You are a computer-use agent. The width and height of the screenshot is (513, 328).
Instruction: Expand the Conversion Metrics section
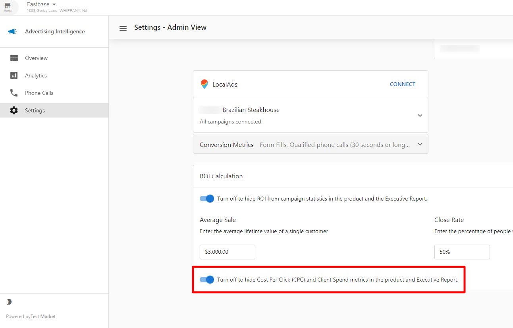(420, 145)
